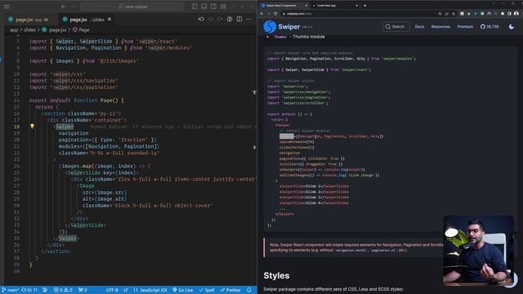This screenshot has width=523, height=294.
Task: Switch to the Swiper React Components browser tab
Action: [x=284, y=6]
